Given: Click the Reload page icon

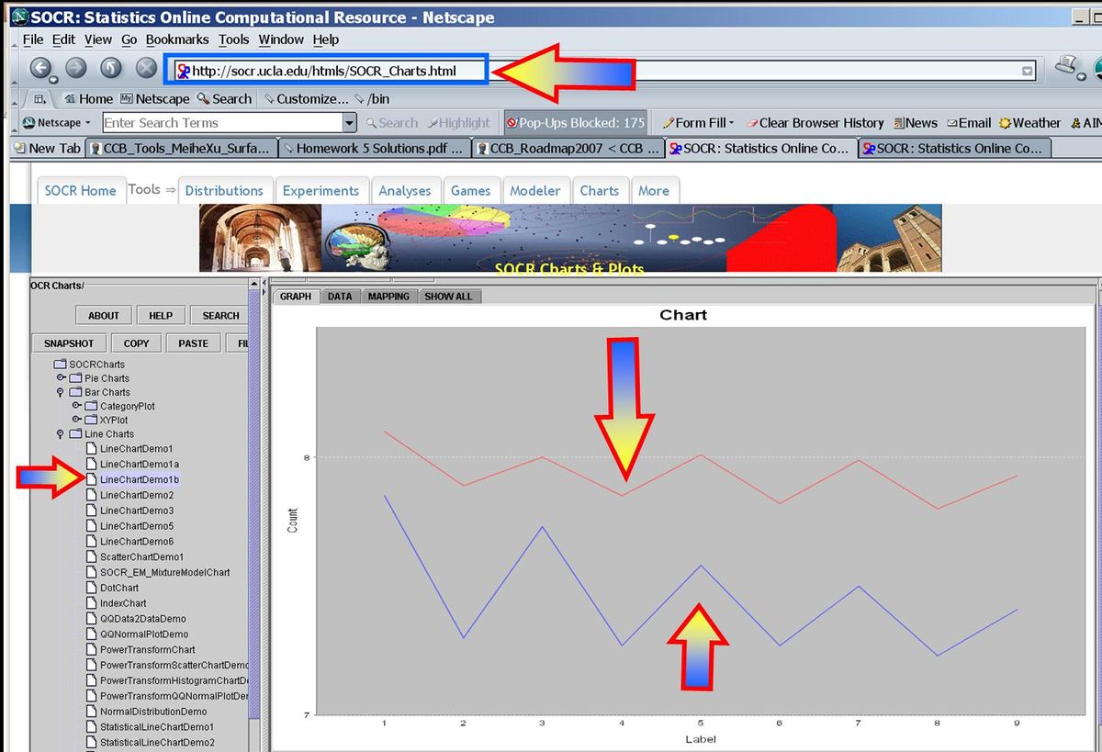Looking at the screenshot, I should [x=110, y=68].
